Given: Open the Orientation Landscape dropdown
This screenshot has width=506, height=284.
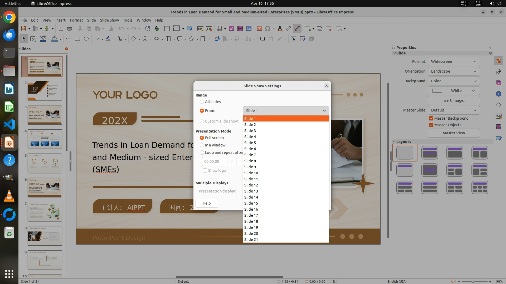Looking at the screenshot, I should pos(454,71).
